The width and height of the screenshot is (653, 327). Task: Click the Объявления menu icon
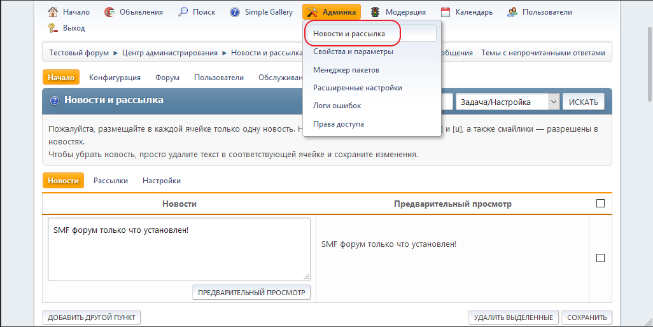(x=109, y=12)
